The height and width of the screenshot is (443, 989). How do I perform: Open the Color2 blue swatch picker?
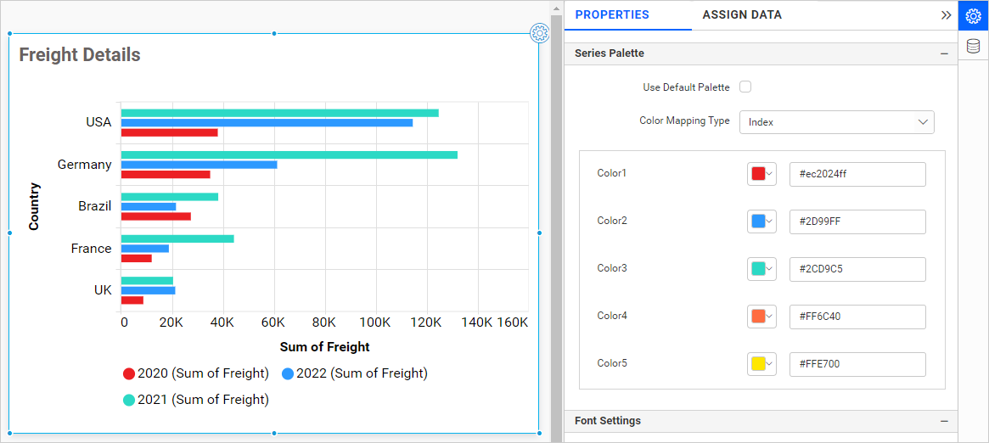[761, 222]
